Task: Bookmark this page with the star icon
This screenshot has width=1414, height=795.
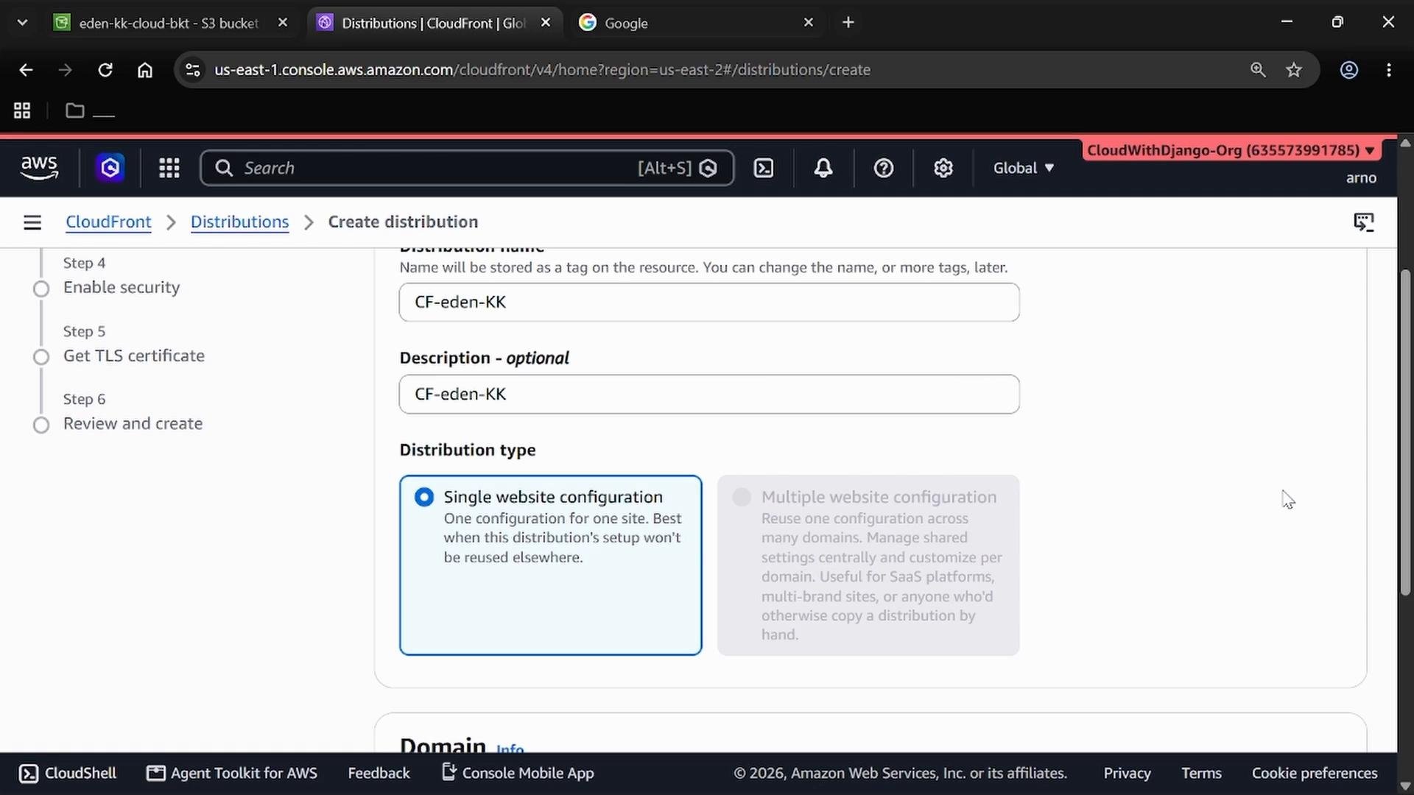Action: (x=1294, y=70)
